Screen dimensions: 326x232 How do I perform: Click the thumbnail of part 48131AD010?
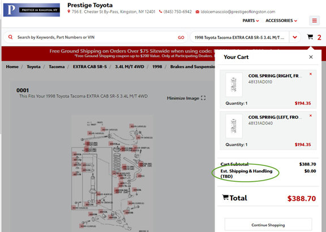tap(234, 84)
